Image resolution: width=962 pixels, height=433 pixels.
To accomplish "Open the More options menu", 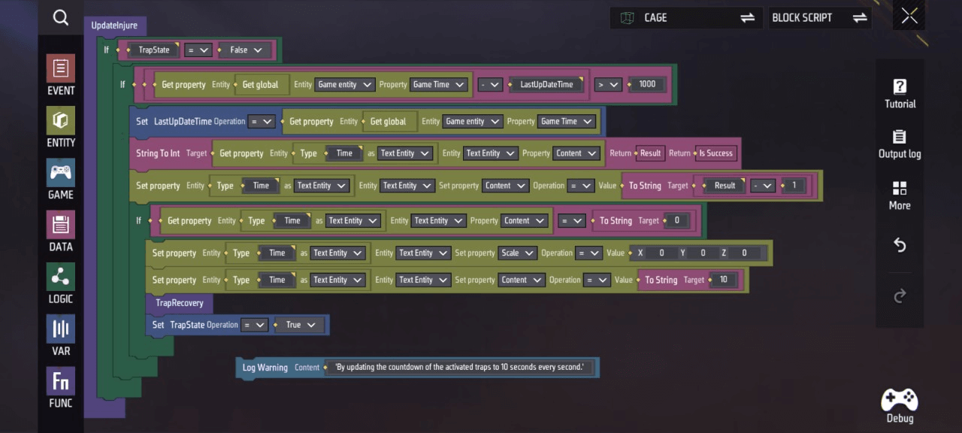I will coord(900,195).
